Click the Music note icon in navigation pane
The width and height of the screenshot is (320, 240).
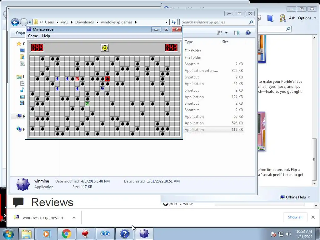(x=22, y=90)
